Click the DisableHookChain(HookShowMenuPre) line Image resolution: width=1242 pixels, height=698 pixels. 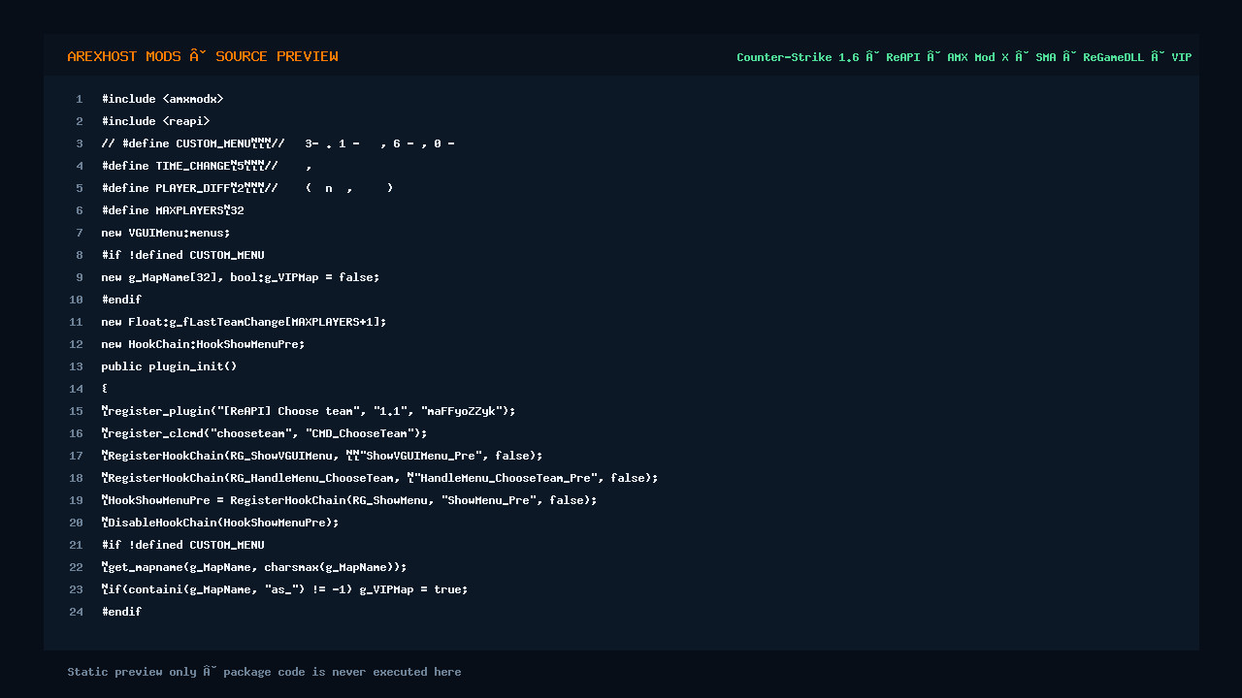click(x=220, y=523)
